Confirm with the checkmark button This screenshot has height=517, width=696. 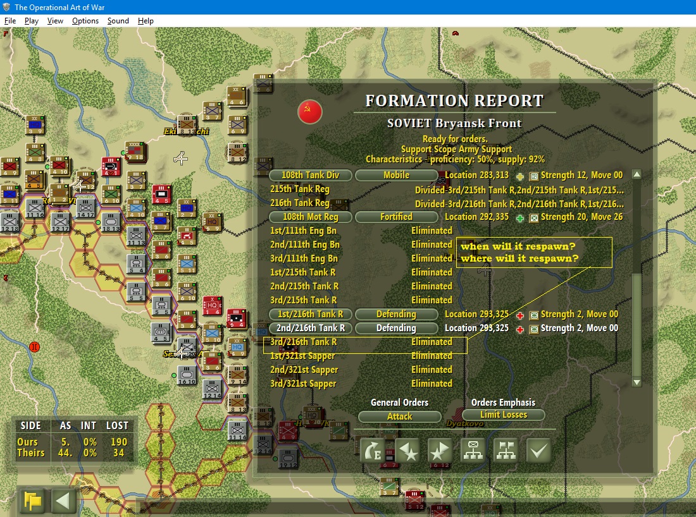(538, 451)
